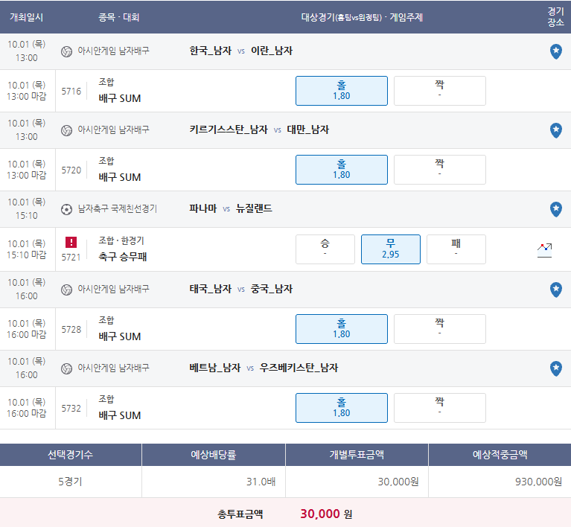The image size is (571, 527).
Task: Toggle 무 2.95 draw selection
Action: click(391, 249)
